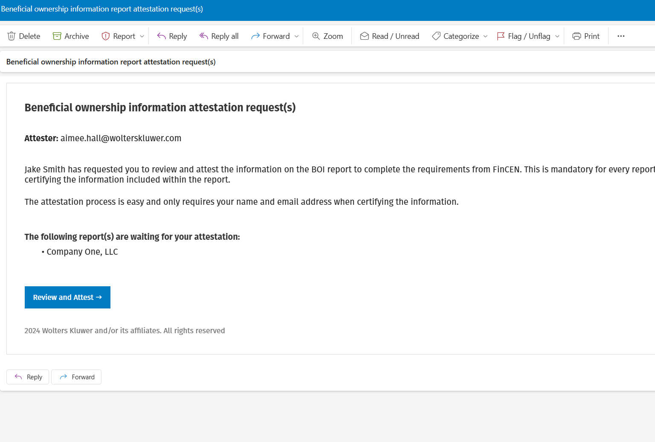655x442 pixels.
Task: Open Flag / Unflag dropdown arrow
Action: (557, 36)
